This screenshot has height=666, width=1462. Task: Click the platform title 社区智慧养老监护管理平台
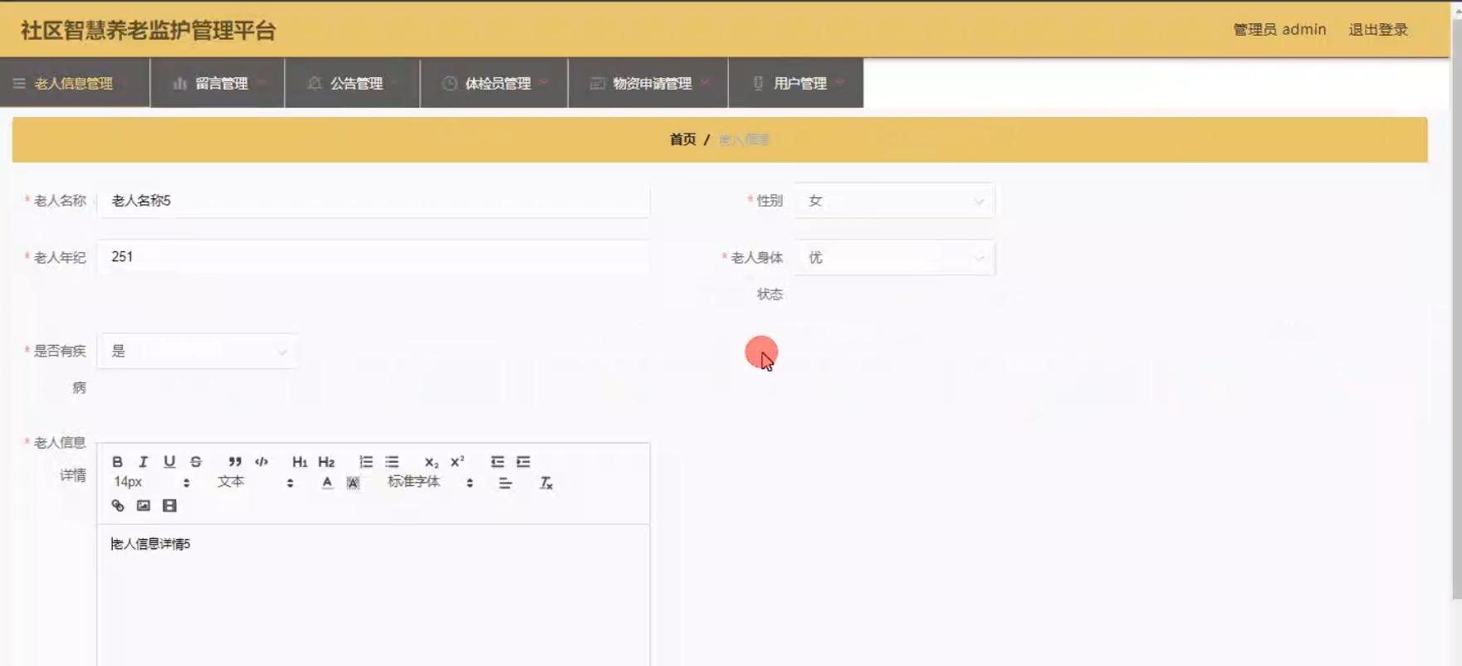tap(148, 31)
